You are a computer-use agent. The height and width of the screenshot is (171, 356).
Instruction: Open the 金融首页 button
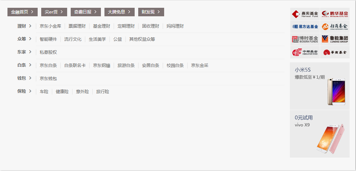(22, 12)
